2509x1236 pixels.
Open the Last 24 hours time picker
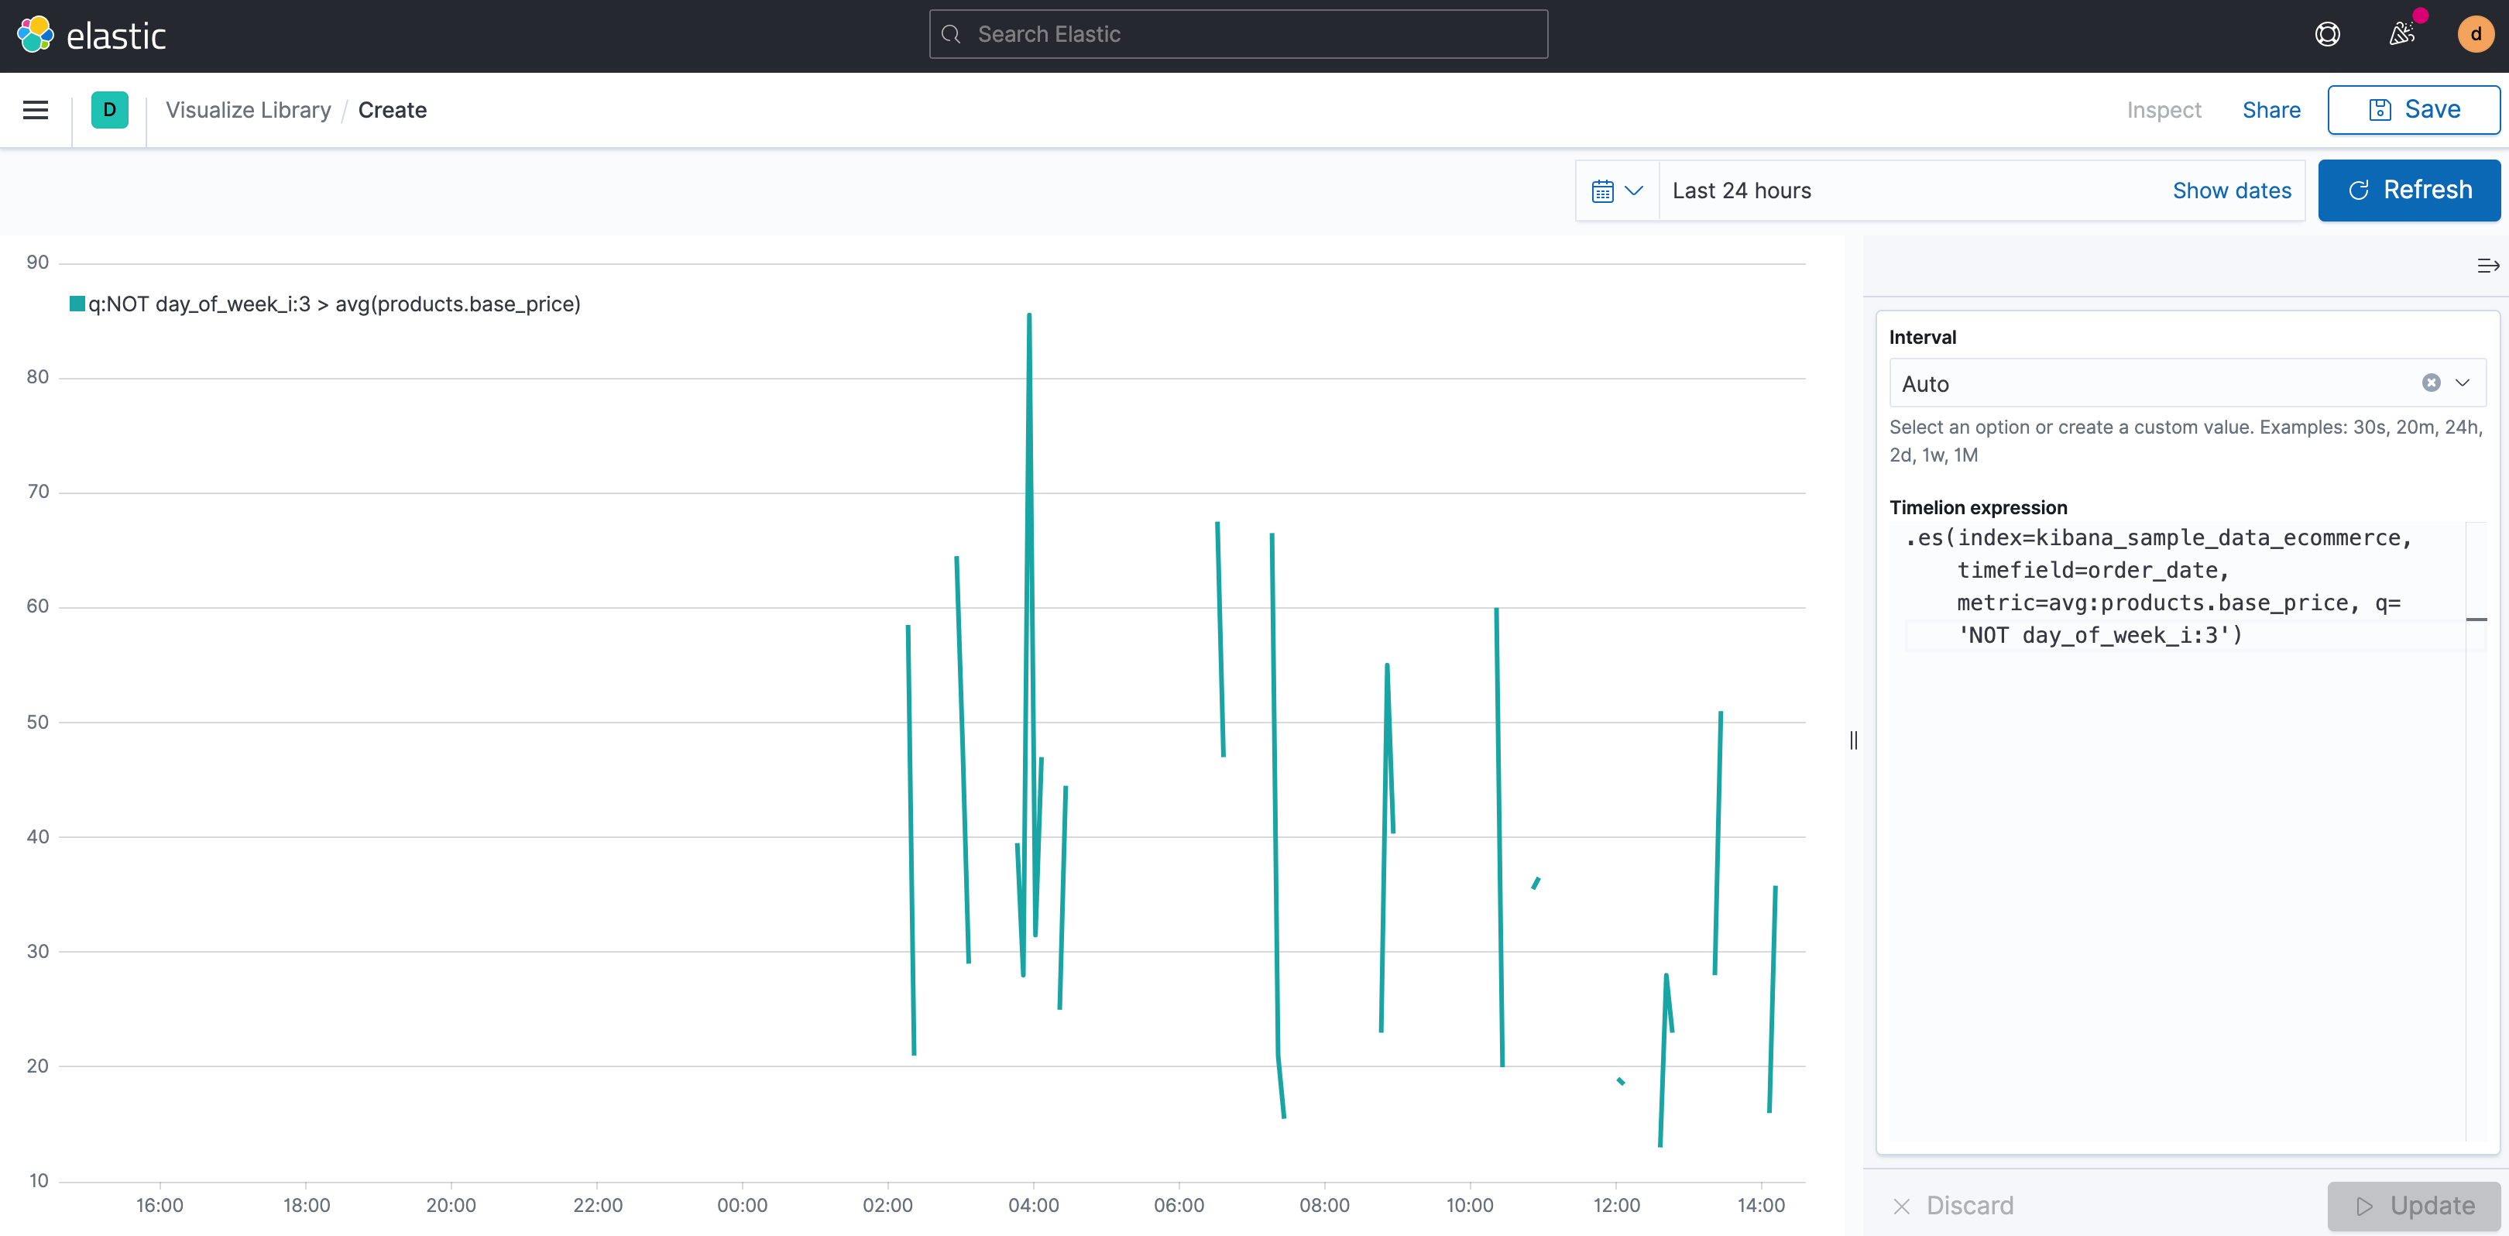(x=1742, y=191)
